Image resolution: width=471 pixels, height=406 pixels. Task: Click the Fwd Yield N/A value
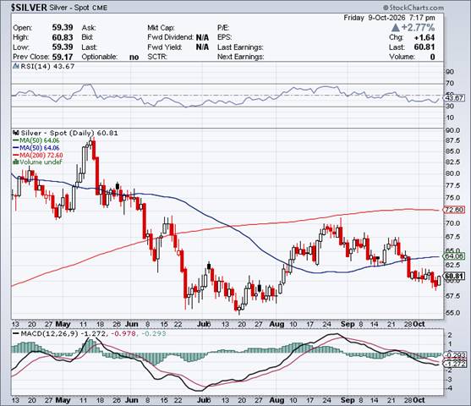(x=202, y=47)
